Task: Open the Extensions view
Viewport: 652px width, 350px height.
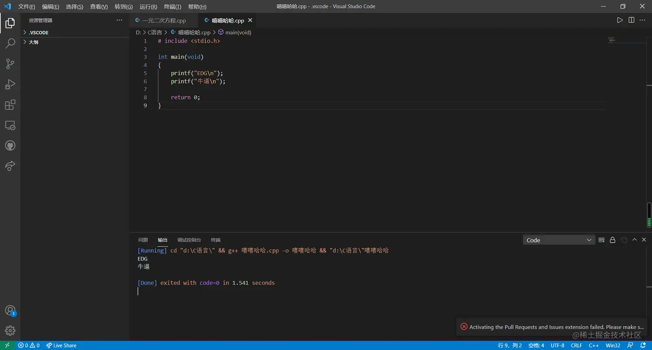Action: point(10,105)
